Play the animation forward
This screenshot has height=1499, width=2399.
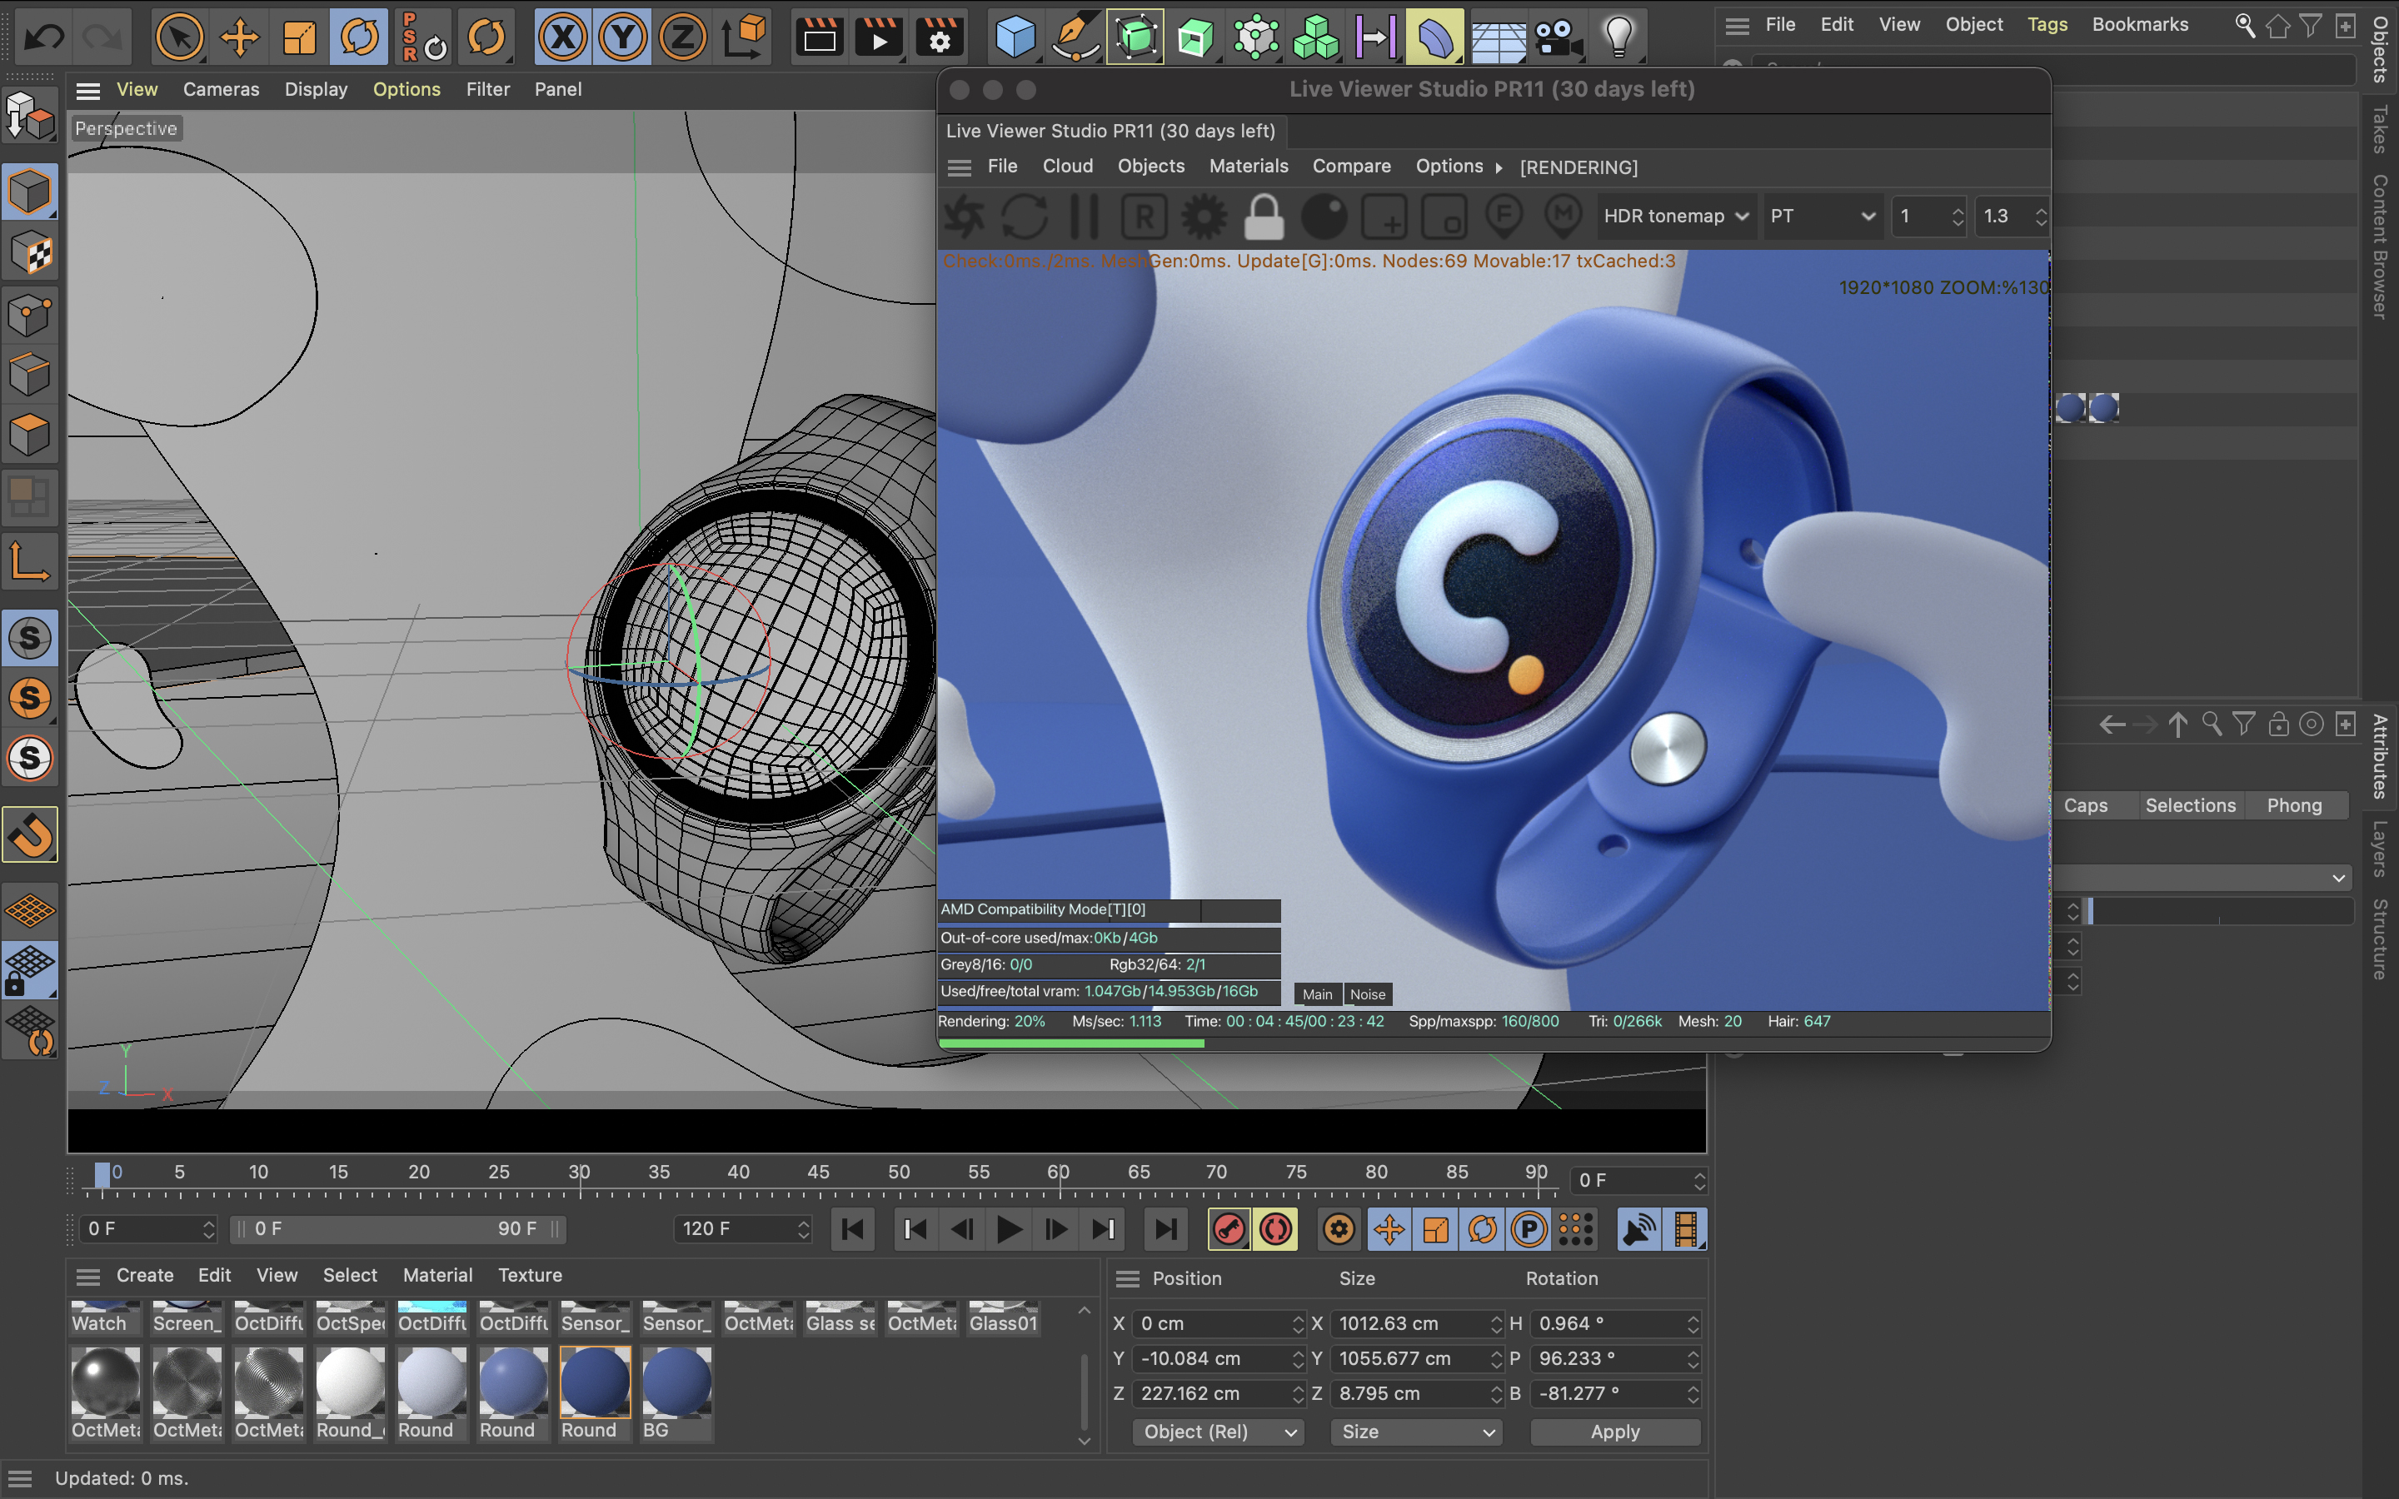click(x=1008, y=1229)
